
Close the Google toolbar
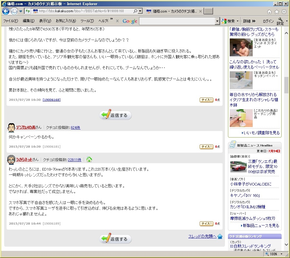117,21
